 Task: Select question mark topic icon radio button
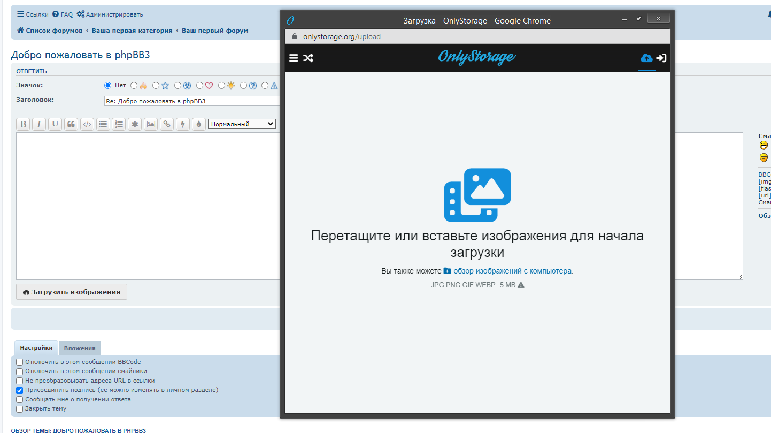244,85
